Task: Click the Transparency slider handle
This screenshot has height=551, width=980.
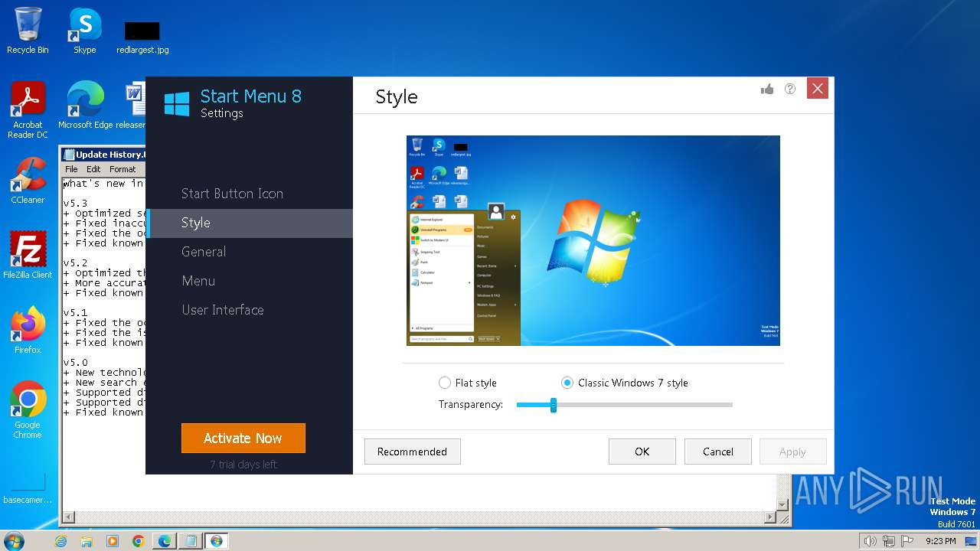Action: 553,405
